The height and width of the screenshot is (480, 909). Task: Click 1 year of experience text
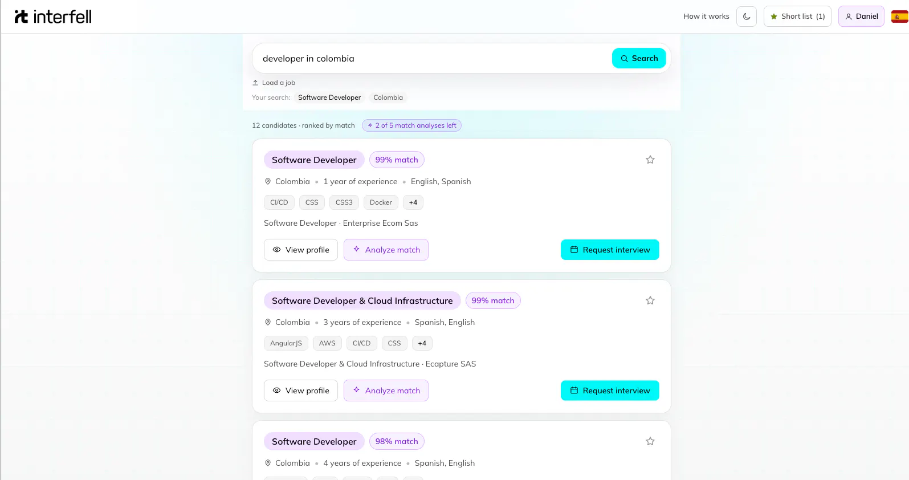[360, 181]
